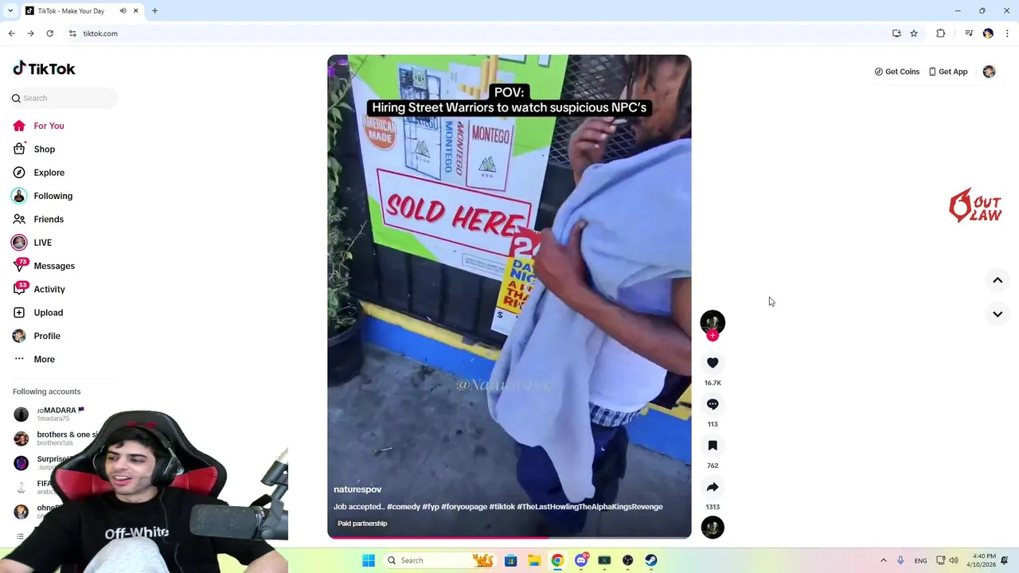
Task: Go to next video with down arrow
Action: 998,314
